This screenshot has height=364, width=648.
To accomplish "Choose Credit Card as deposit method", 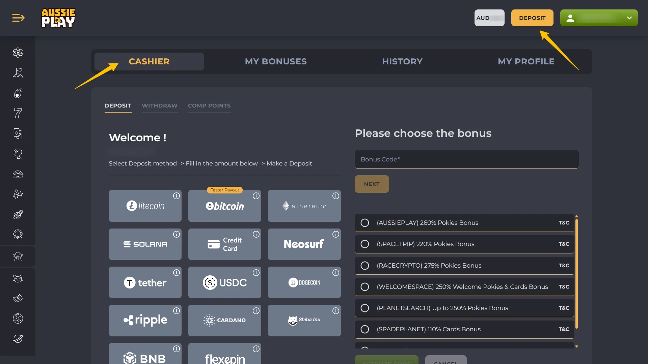I will pos(225,244).
